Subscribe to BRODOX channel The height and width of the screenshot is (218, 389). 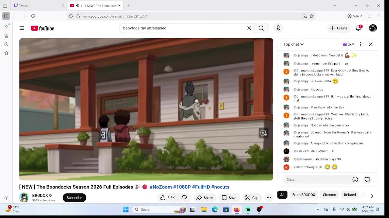(x=74, y=198)
